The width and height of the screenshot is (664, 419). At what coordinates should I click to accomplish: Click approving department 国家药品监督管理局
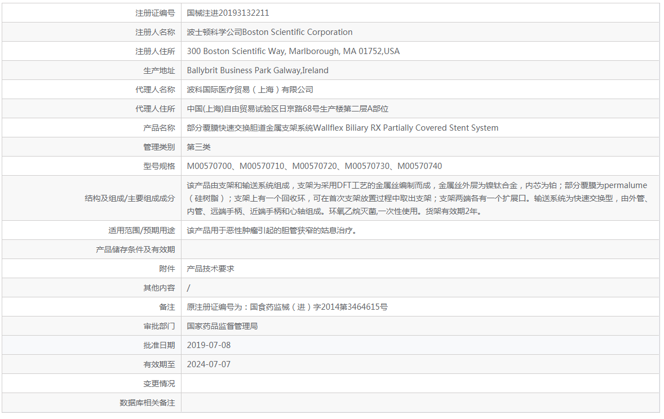(222, 326)
